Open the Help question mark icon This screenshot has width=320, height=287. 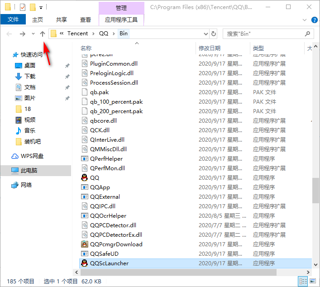tap(315, 20)
